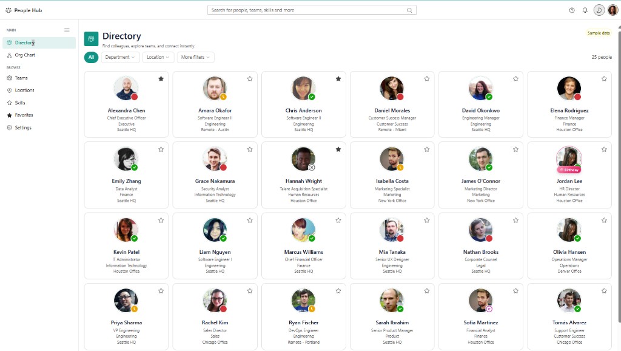The height and width of the screenshot is (351, 621).
Task: Open Favorites in sidebar
Action: pos(39,115)
